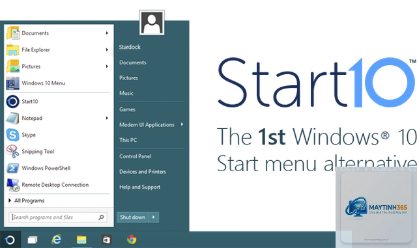Open the Shut down options arrow
The image size is (417, 248).
click(154, 217)
